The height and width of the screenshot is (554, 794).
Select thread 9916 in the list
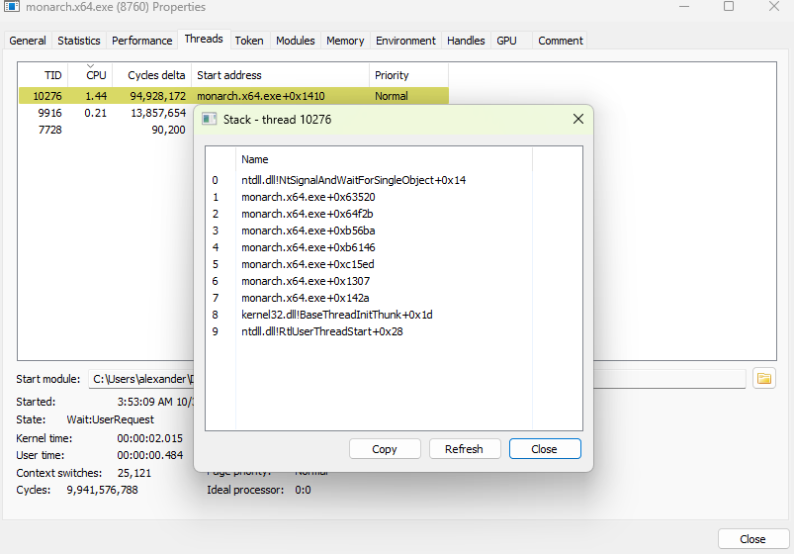[47, 114]
